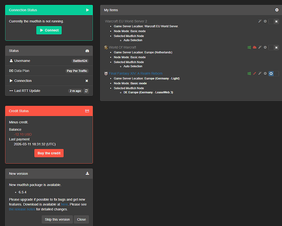Click the 'Currently the mudfish is not running.' message

pos(36,21)
